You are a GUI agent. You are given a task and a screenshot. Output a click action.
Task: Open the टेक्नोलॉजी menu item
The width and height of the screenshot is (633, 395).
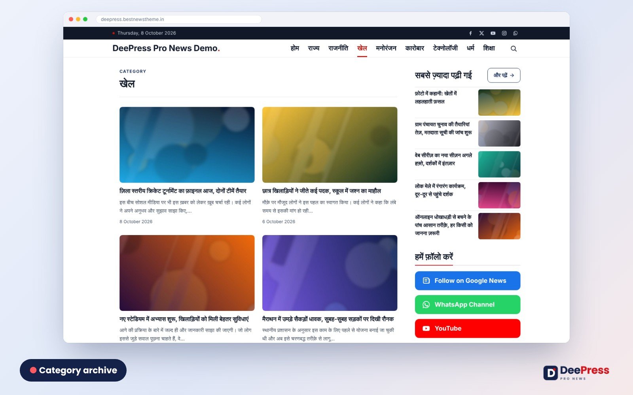pos(445,48)
